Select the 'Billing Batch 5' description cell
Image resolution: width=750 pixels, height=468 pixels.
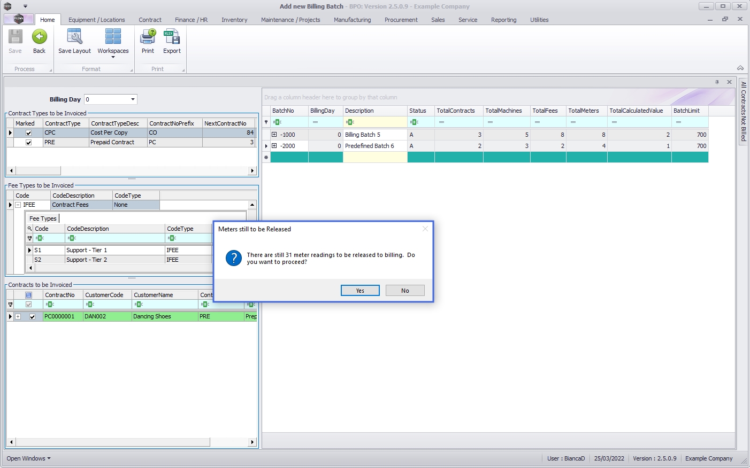tap(375, 135)
